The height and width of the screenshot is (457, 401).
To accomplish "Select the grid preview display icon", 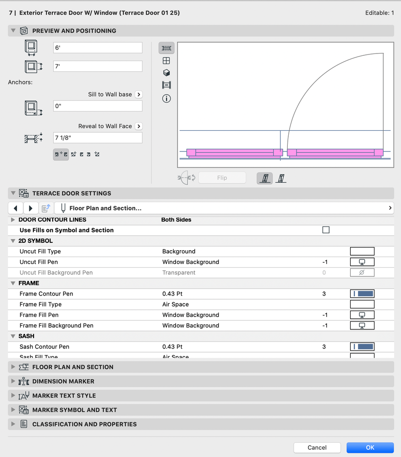I will [166, 60].
